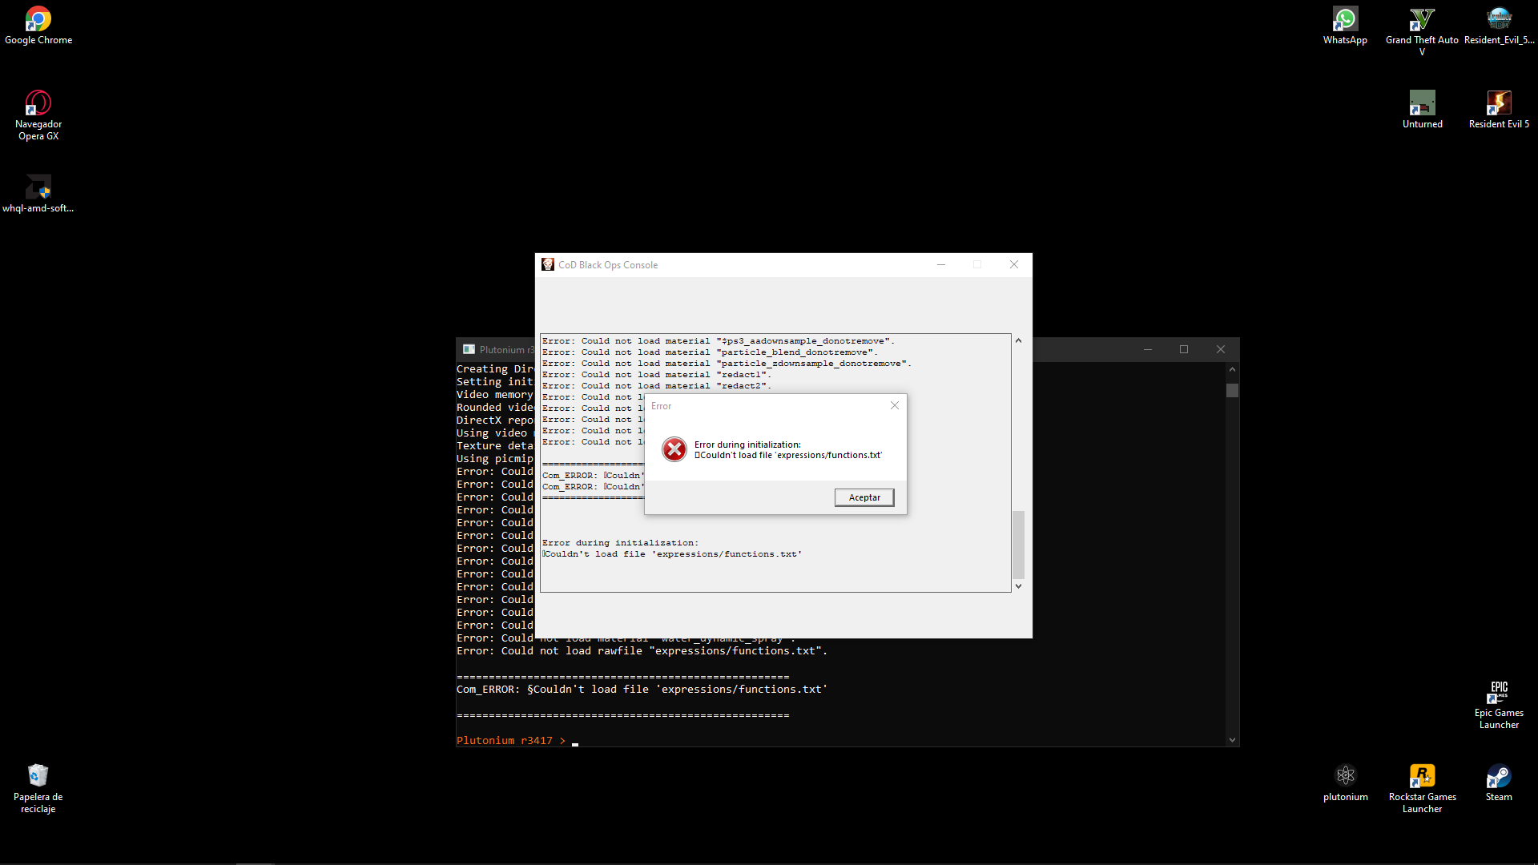Screen dimensions: 1538x865
Task: Click 'Error during initialization:' text in CoD log
Action: [x=620, y=543]
